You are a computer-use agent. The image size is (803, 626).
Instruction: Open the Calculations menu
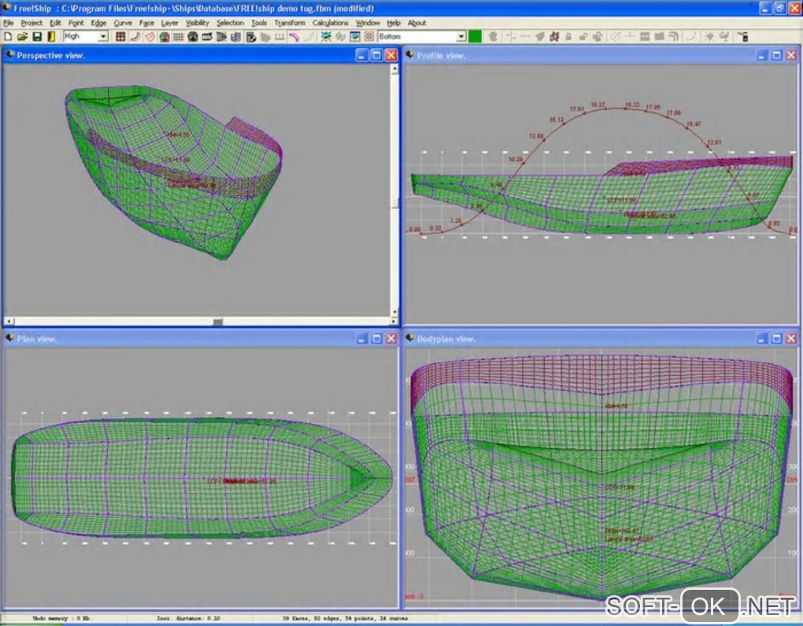331,23
